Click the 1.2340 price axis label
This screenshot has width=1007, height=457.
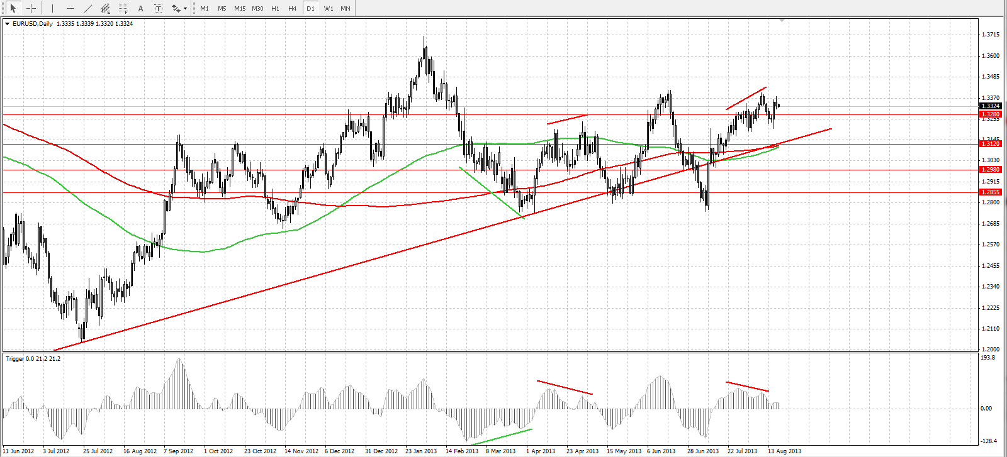click(x=991, y=287)
